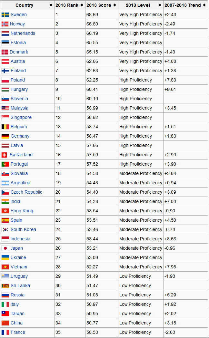Select the trend value -2.63
The height and width of the screenshot is (338, 209).
click(x=170, y=333)
